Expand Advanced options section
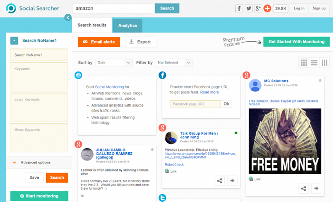Viewport: 333px width, 202px height. tap(33, 163)
